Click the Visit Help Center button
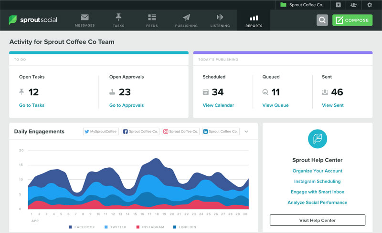 click(x=318, y=220)
